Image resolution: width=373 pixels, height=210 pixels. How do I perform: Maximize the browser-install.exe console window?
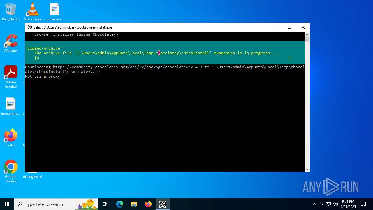[x=290, y=27]
